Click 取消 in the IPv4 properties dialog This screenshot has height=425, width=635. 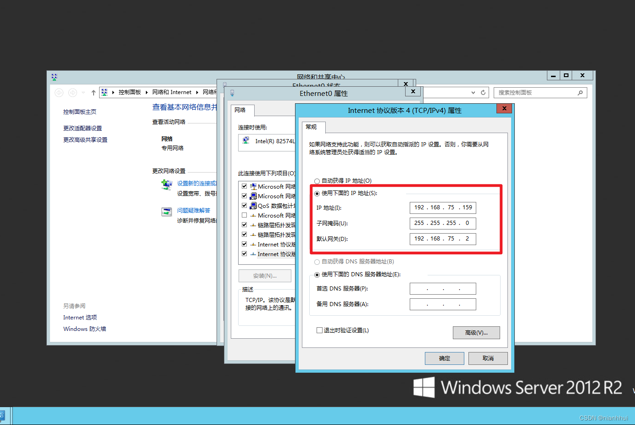point(488,358)
